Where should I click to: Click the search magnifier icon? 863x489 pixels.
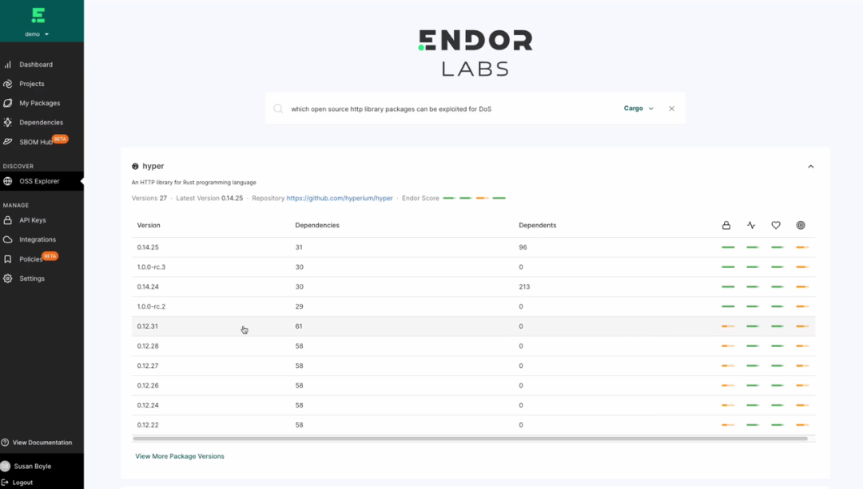point(279,108)
